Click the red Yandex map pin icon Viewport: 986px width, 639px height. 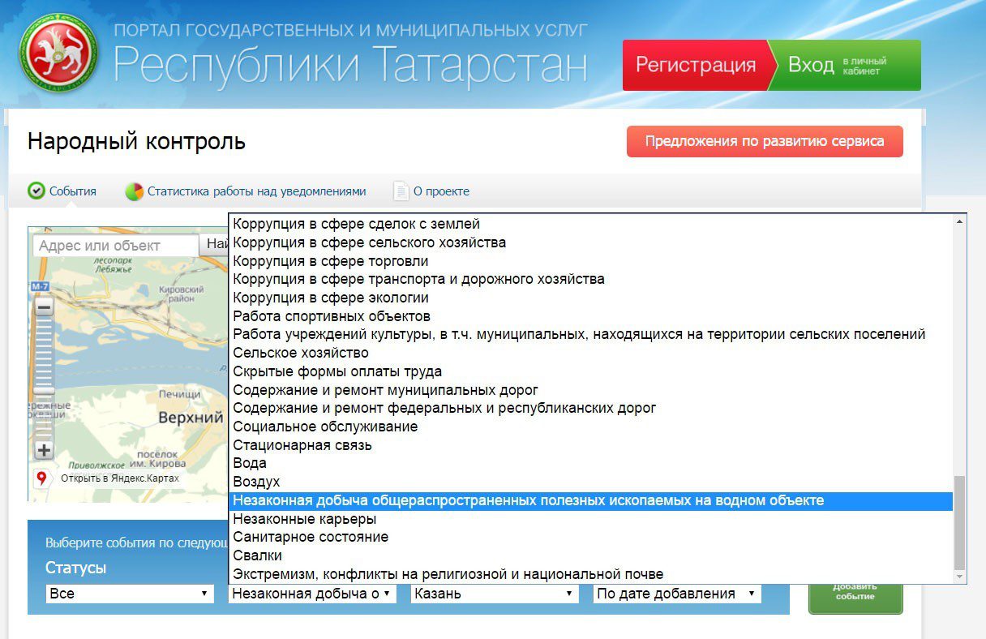coord(41,478)
